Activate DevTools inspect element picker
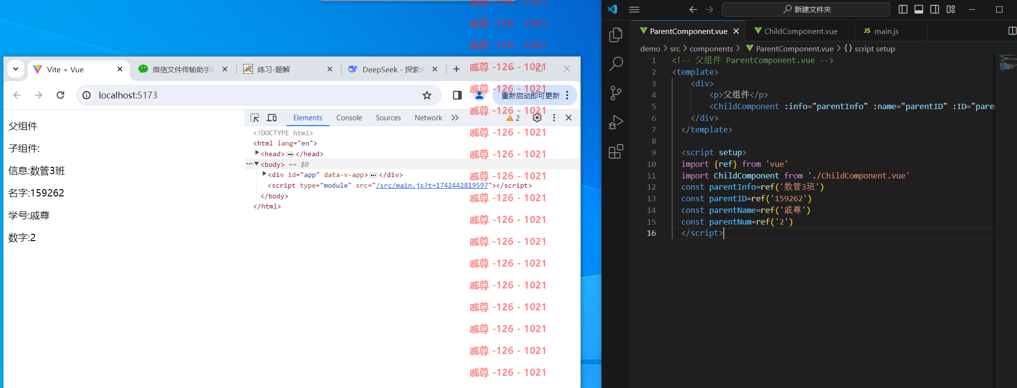This screenshot has height=388, width=1017. point(255,118)
